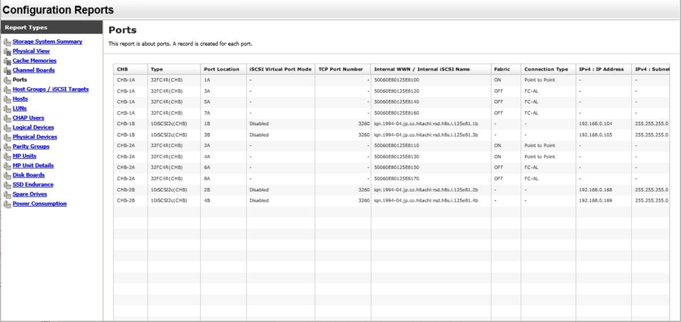Select the Ports item in sidebar

coord(20,80)
